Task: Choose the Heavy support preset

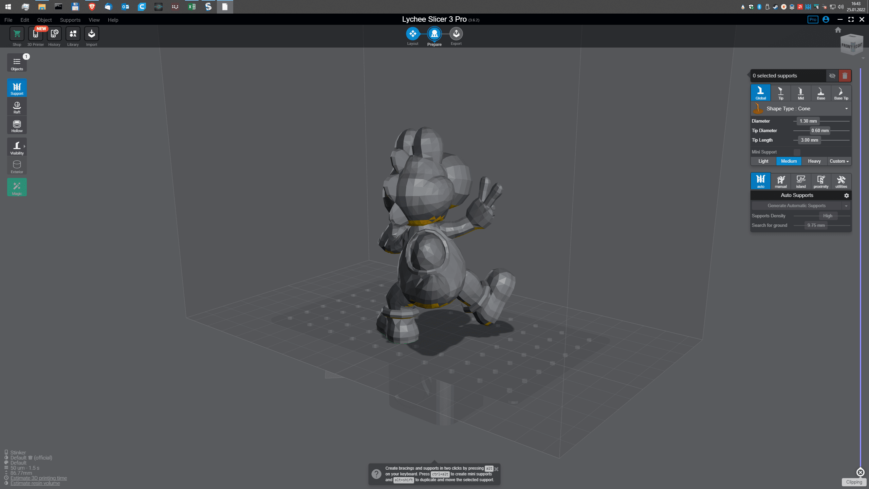Action: 814,161
